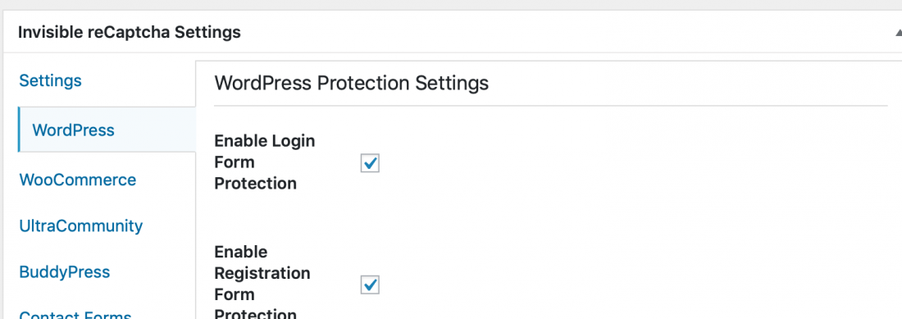
Task: Click the Enable Login Form Protection label
Action: pos(265,162)
